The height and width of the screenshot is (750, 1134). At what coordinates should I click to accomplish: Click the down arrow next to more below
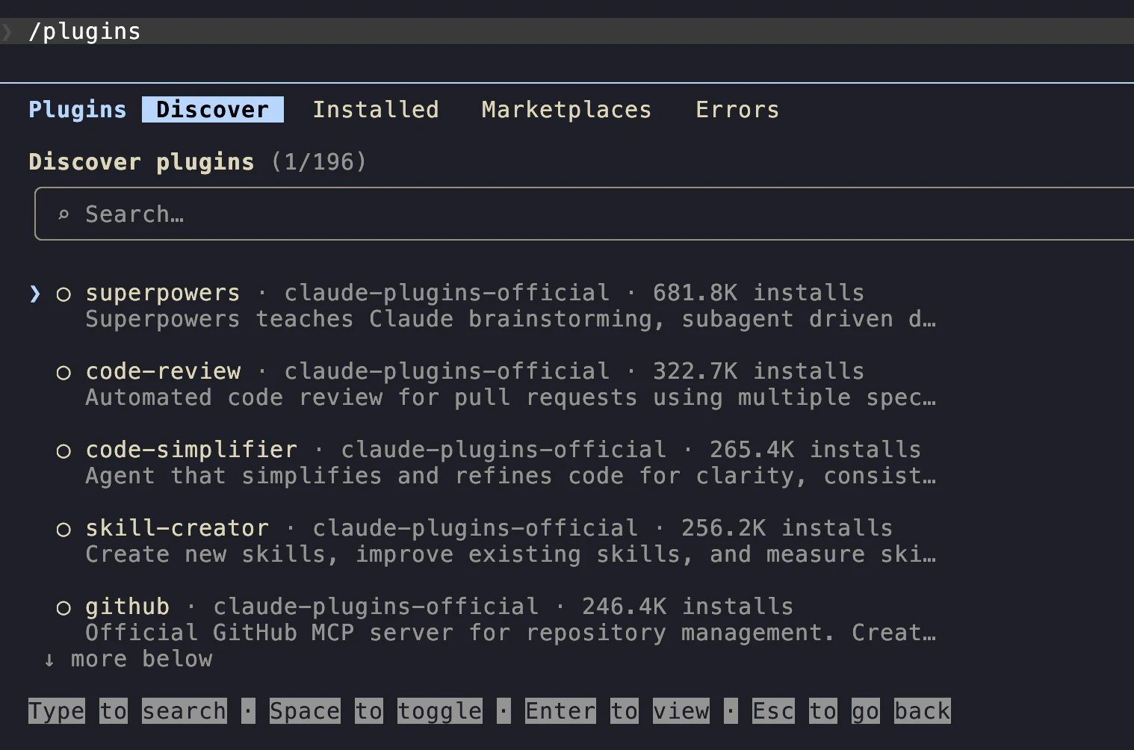49,660
